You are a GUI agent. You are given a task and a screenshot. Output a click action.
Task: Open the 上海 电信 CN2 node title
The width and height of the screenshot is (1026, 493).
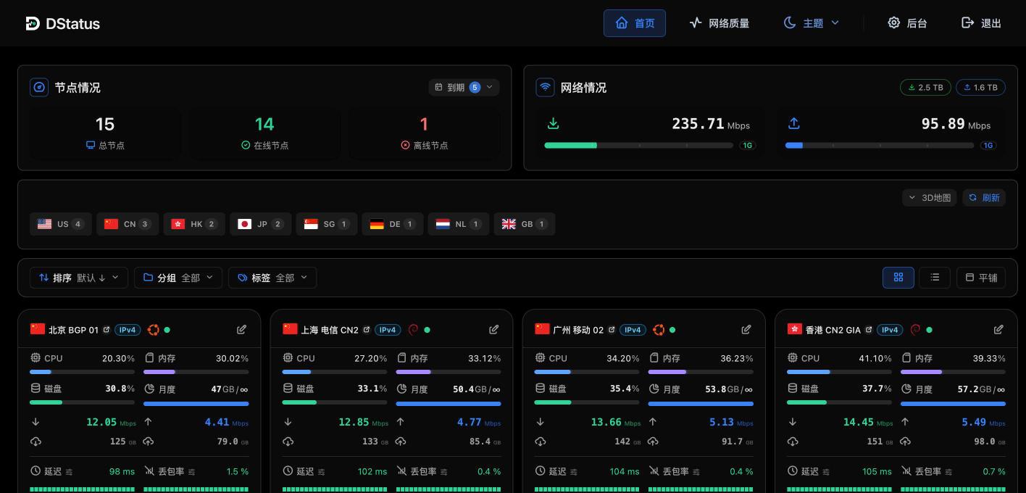coord(330,330)
